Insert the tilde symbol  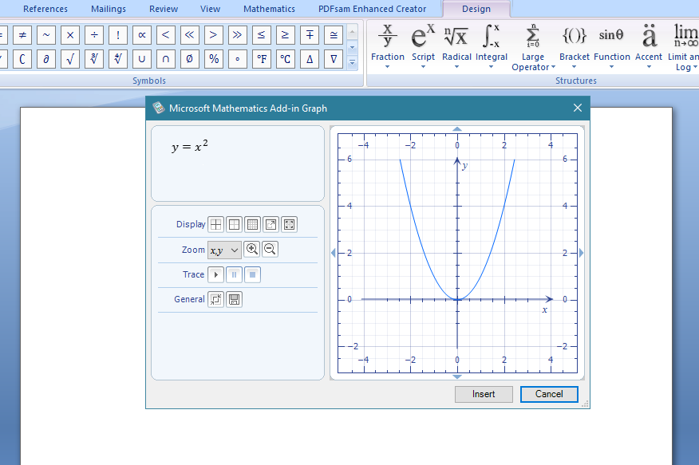pos(46,35)
